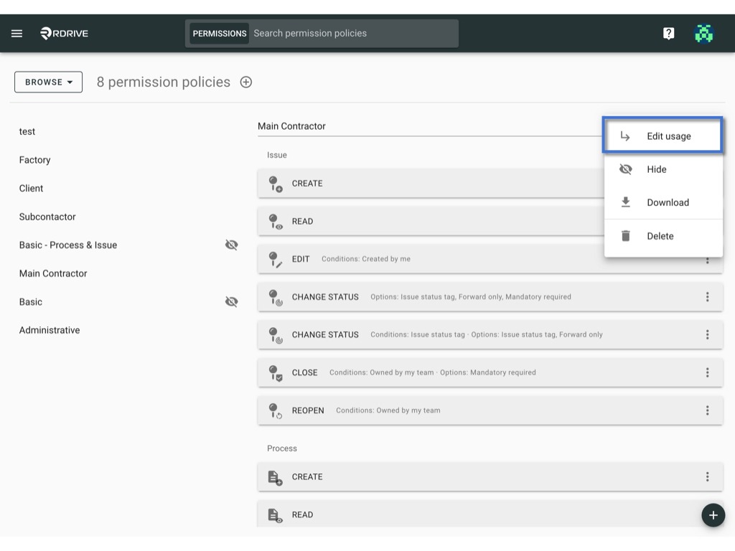Open options for CHANGE STATUS Mandatory required row
735x551 pixels.
(x=707, y=296)
